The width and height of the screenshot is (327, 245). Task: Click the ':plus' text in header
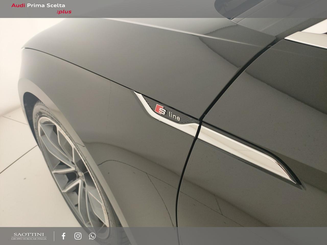[x=64, y=12]
